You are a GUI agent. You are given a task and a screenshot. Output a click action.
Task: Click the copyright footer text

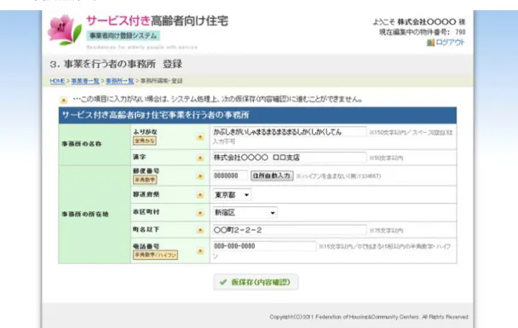[x=369, y=317]
